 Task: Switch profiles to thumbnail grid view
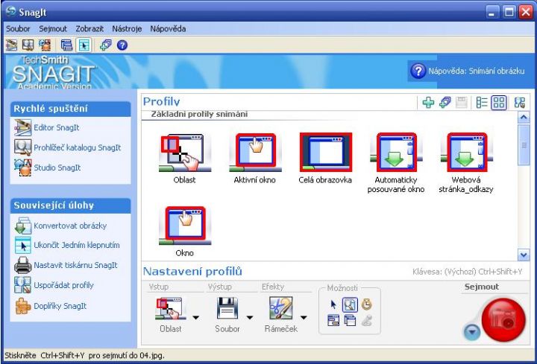pyautogui.click(x=499, y=102)
